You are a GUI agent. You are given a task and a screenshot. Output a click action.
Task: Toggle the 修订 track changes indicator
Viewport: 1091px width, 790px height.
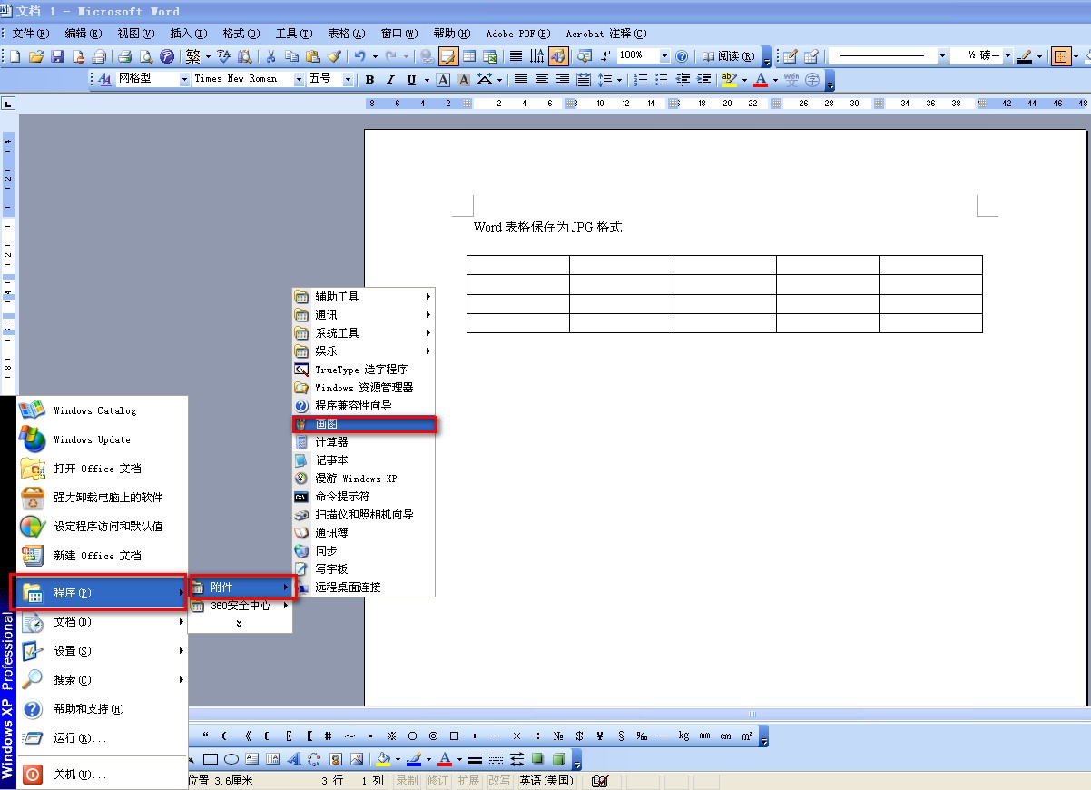(437, 781)
